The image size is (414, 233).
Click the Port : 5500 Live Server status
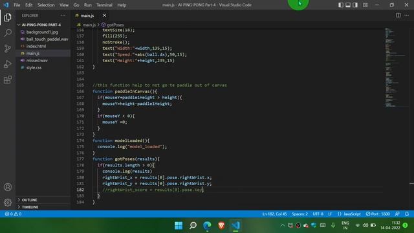coord(378,214)
